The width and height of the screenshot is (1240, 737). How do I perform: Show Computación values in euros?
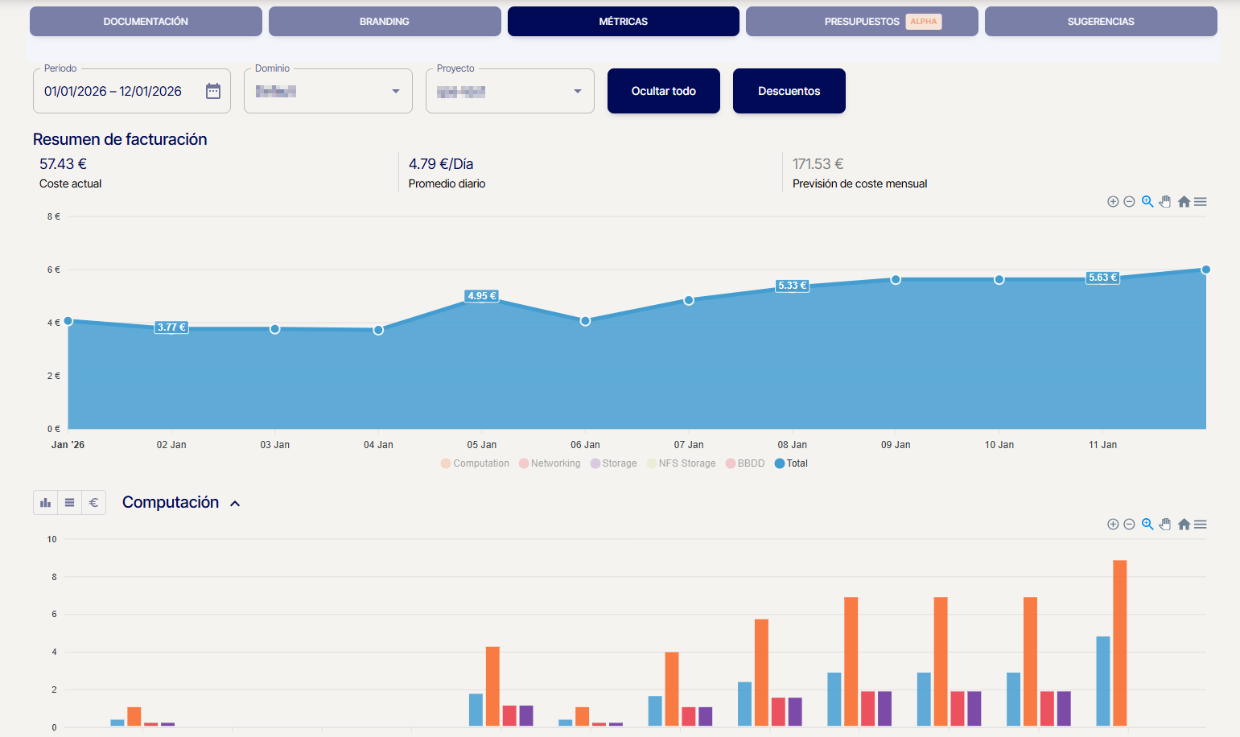(x=93, y=503)
